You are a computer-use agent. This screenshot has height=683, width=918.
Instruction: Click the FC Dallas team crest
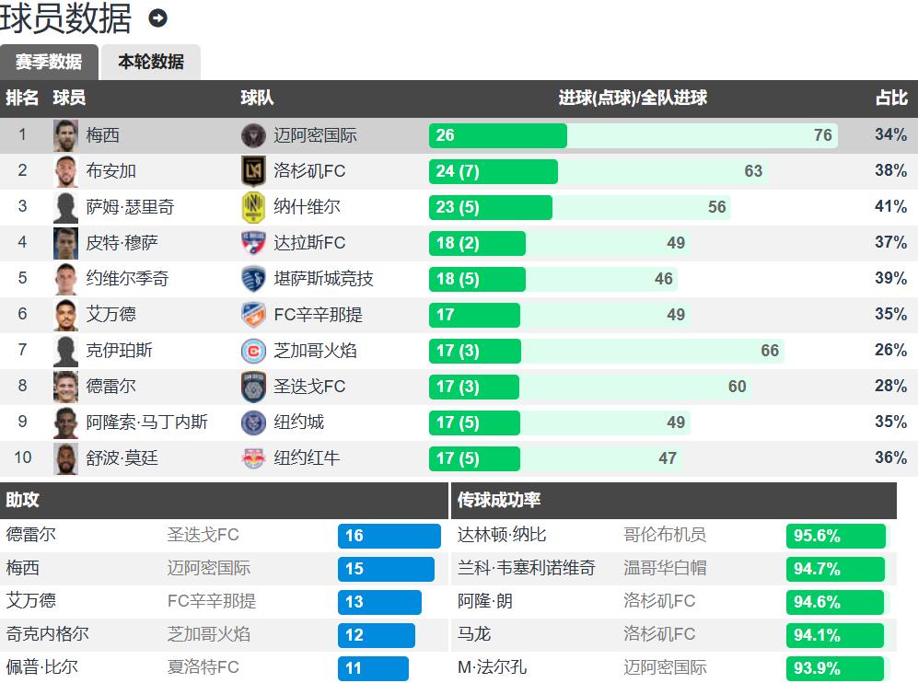(x=253, y=243)
